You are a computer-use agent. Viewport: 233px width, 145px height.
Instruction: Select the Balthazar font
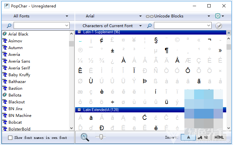pyautogui.click(x=17, y=82)
